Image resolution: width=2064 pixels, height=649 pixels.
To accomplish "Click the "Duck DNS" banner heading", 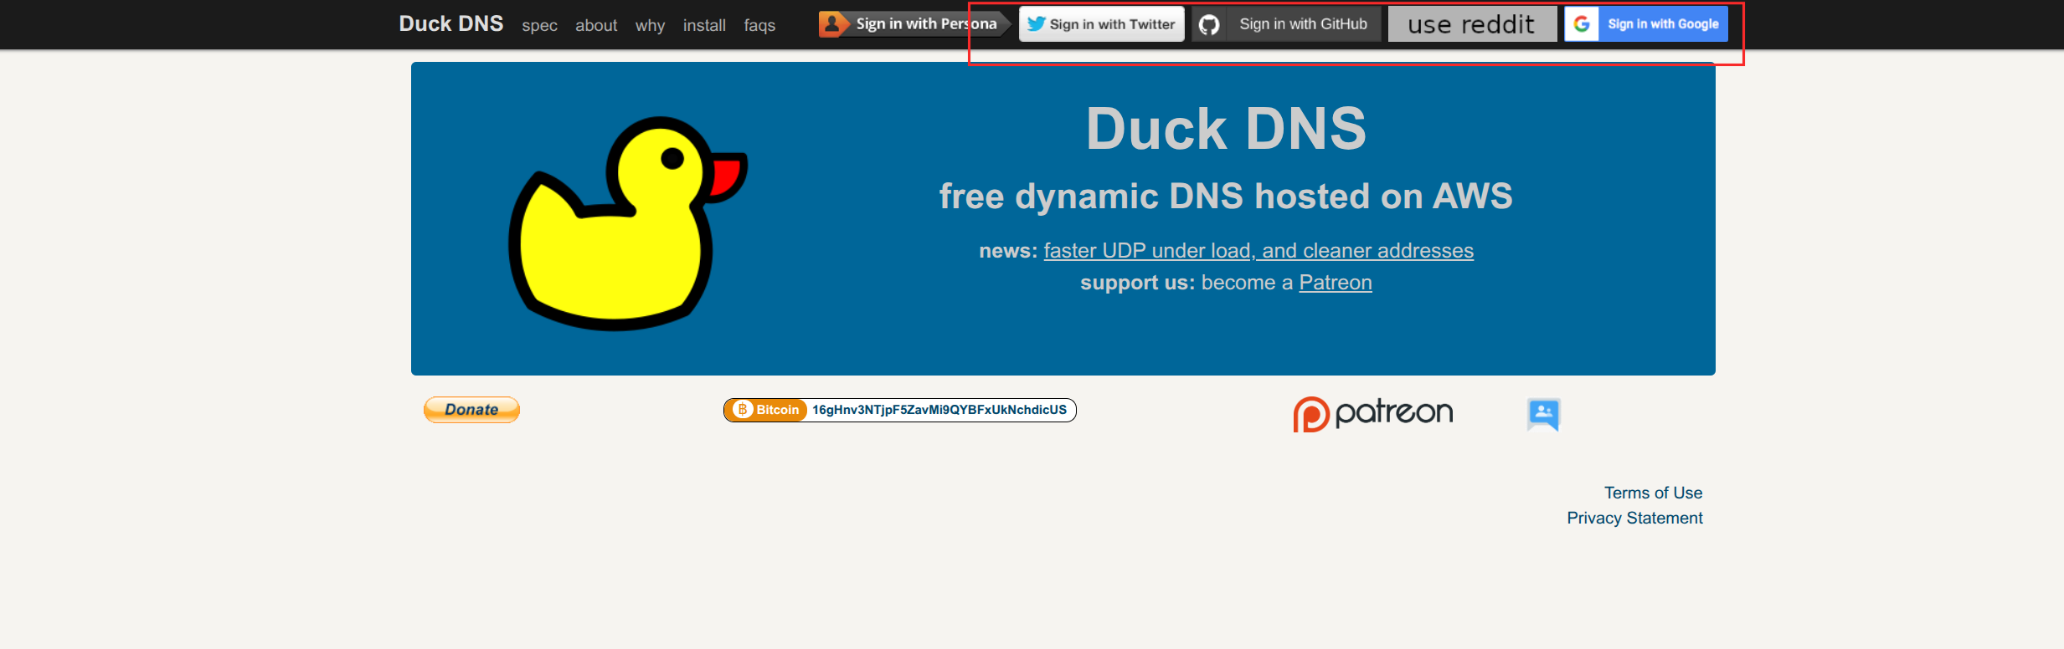I will coord(1226,129).
